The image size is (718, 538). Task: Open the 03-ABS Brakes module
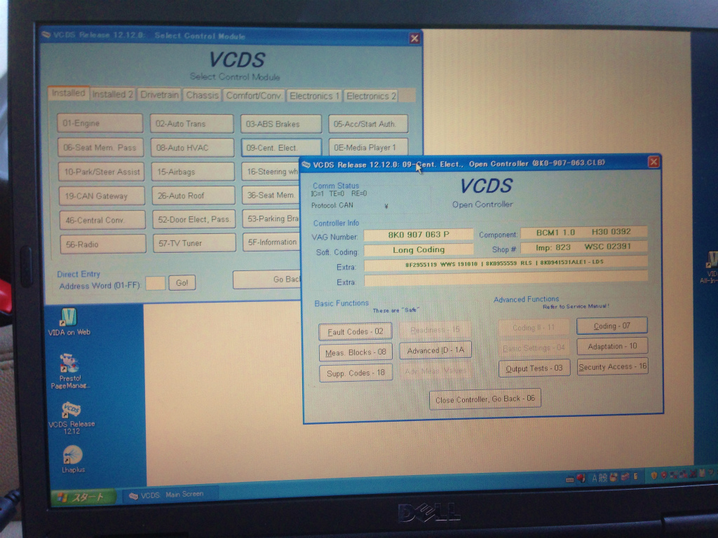[x=280, y=124]
